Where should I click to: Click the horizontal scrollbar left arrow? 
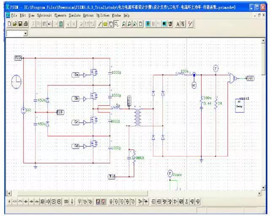click(x=9, y=193)
